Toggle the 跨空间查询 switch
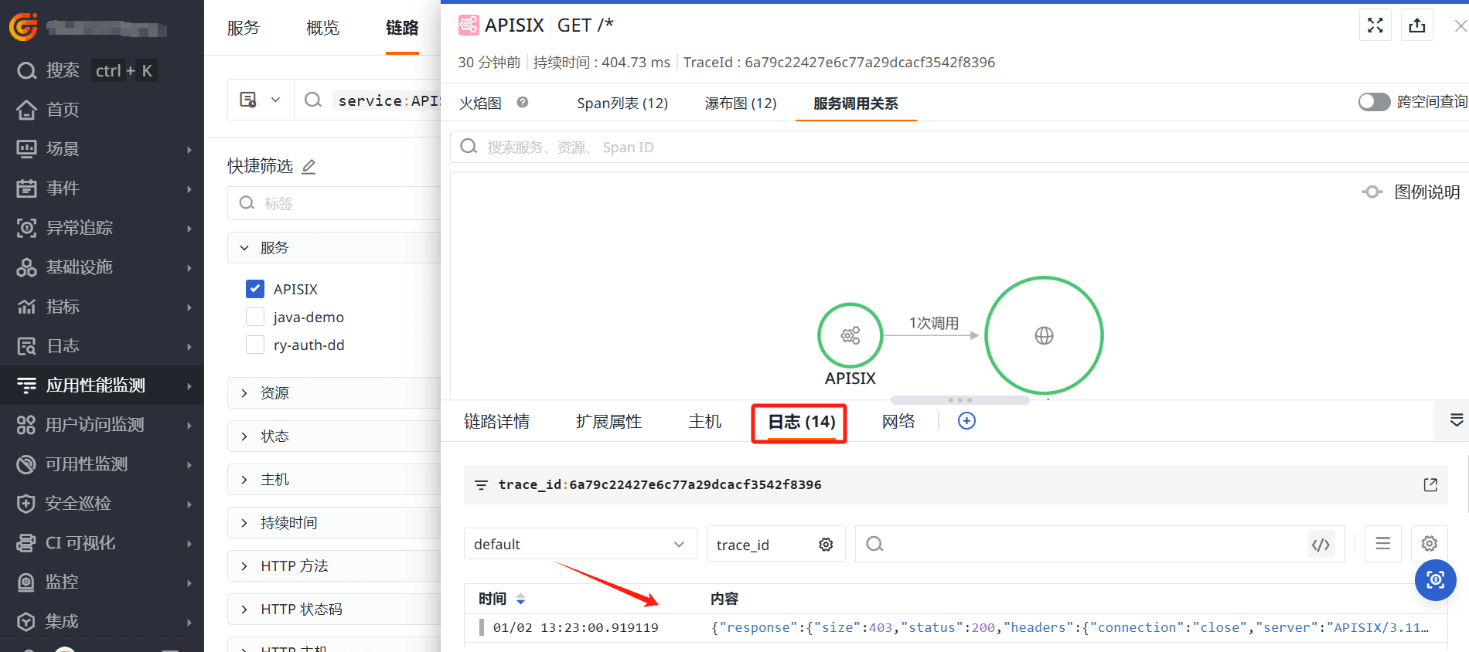The image size is (1469, 652). coord(1374,102)
